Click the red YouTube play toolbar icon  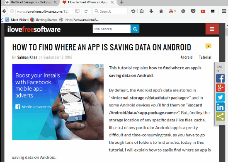click(203, 11)
